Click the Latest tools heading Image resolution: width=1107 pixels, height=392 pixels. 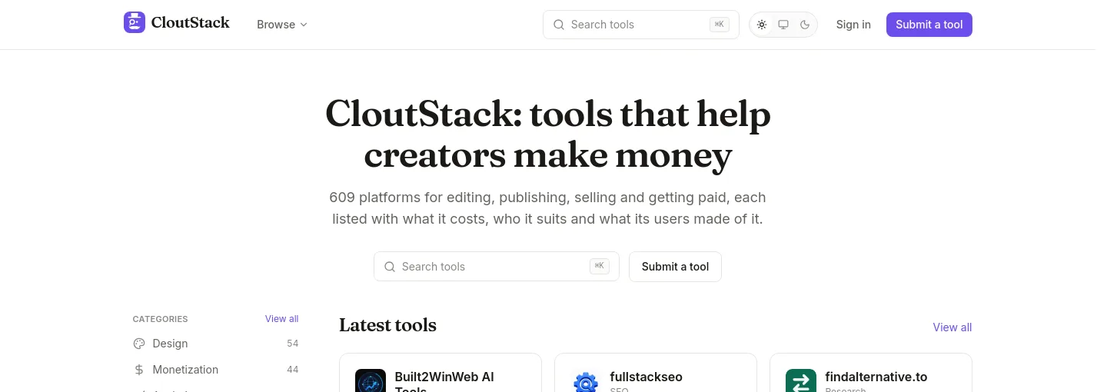(x=387, y=325)
